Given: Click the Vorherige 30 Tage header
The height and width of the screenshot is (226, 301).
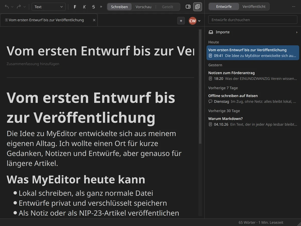Looking at the screenshot, I should click(x=224, y=111).
